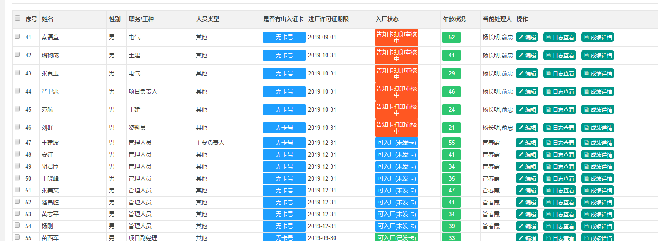Screen dimensions: 658x241
Task: Check the box for row 42 魏树成
Action: coord(17,55)
